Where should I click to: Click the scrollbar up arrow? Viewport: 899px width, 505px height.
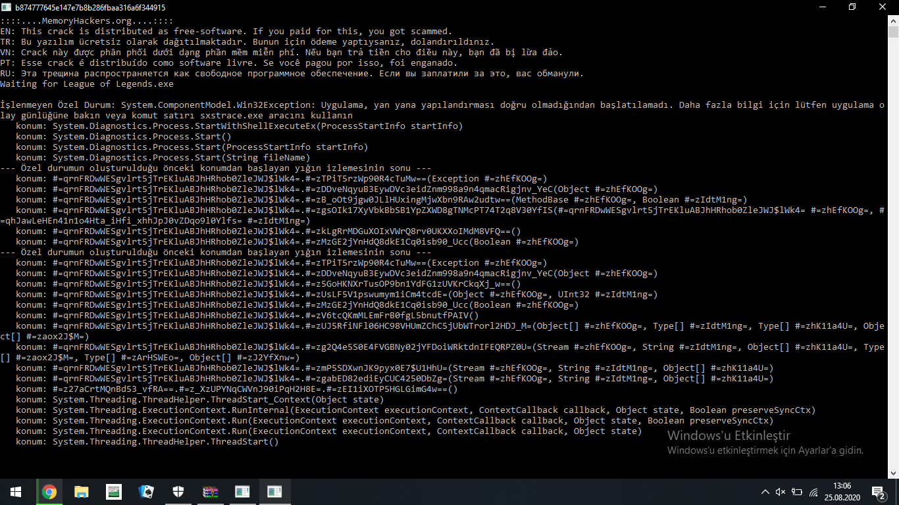(893, 20)
